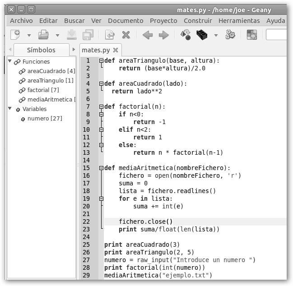Image resolution: width=293 pixels, height=286 pixels.
Task: Close current file using toolbar X icon
Action: 126,35
